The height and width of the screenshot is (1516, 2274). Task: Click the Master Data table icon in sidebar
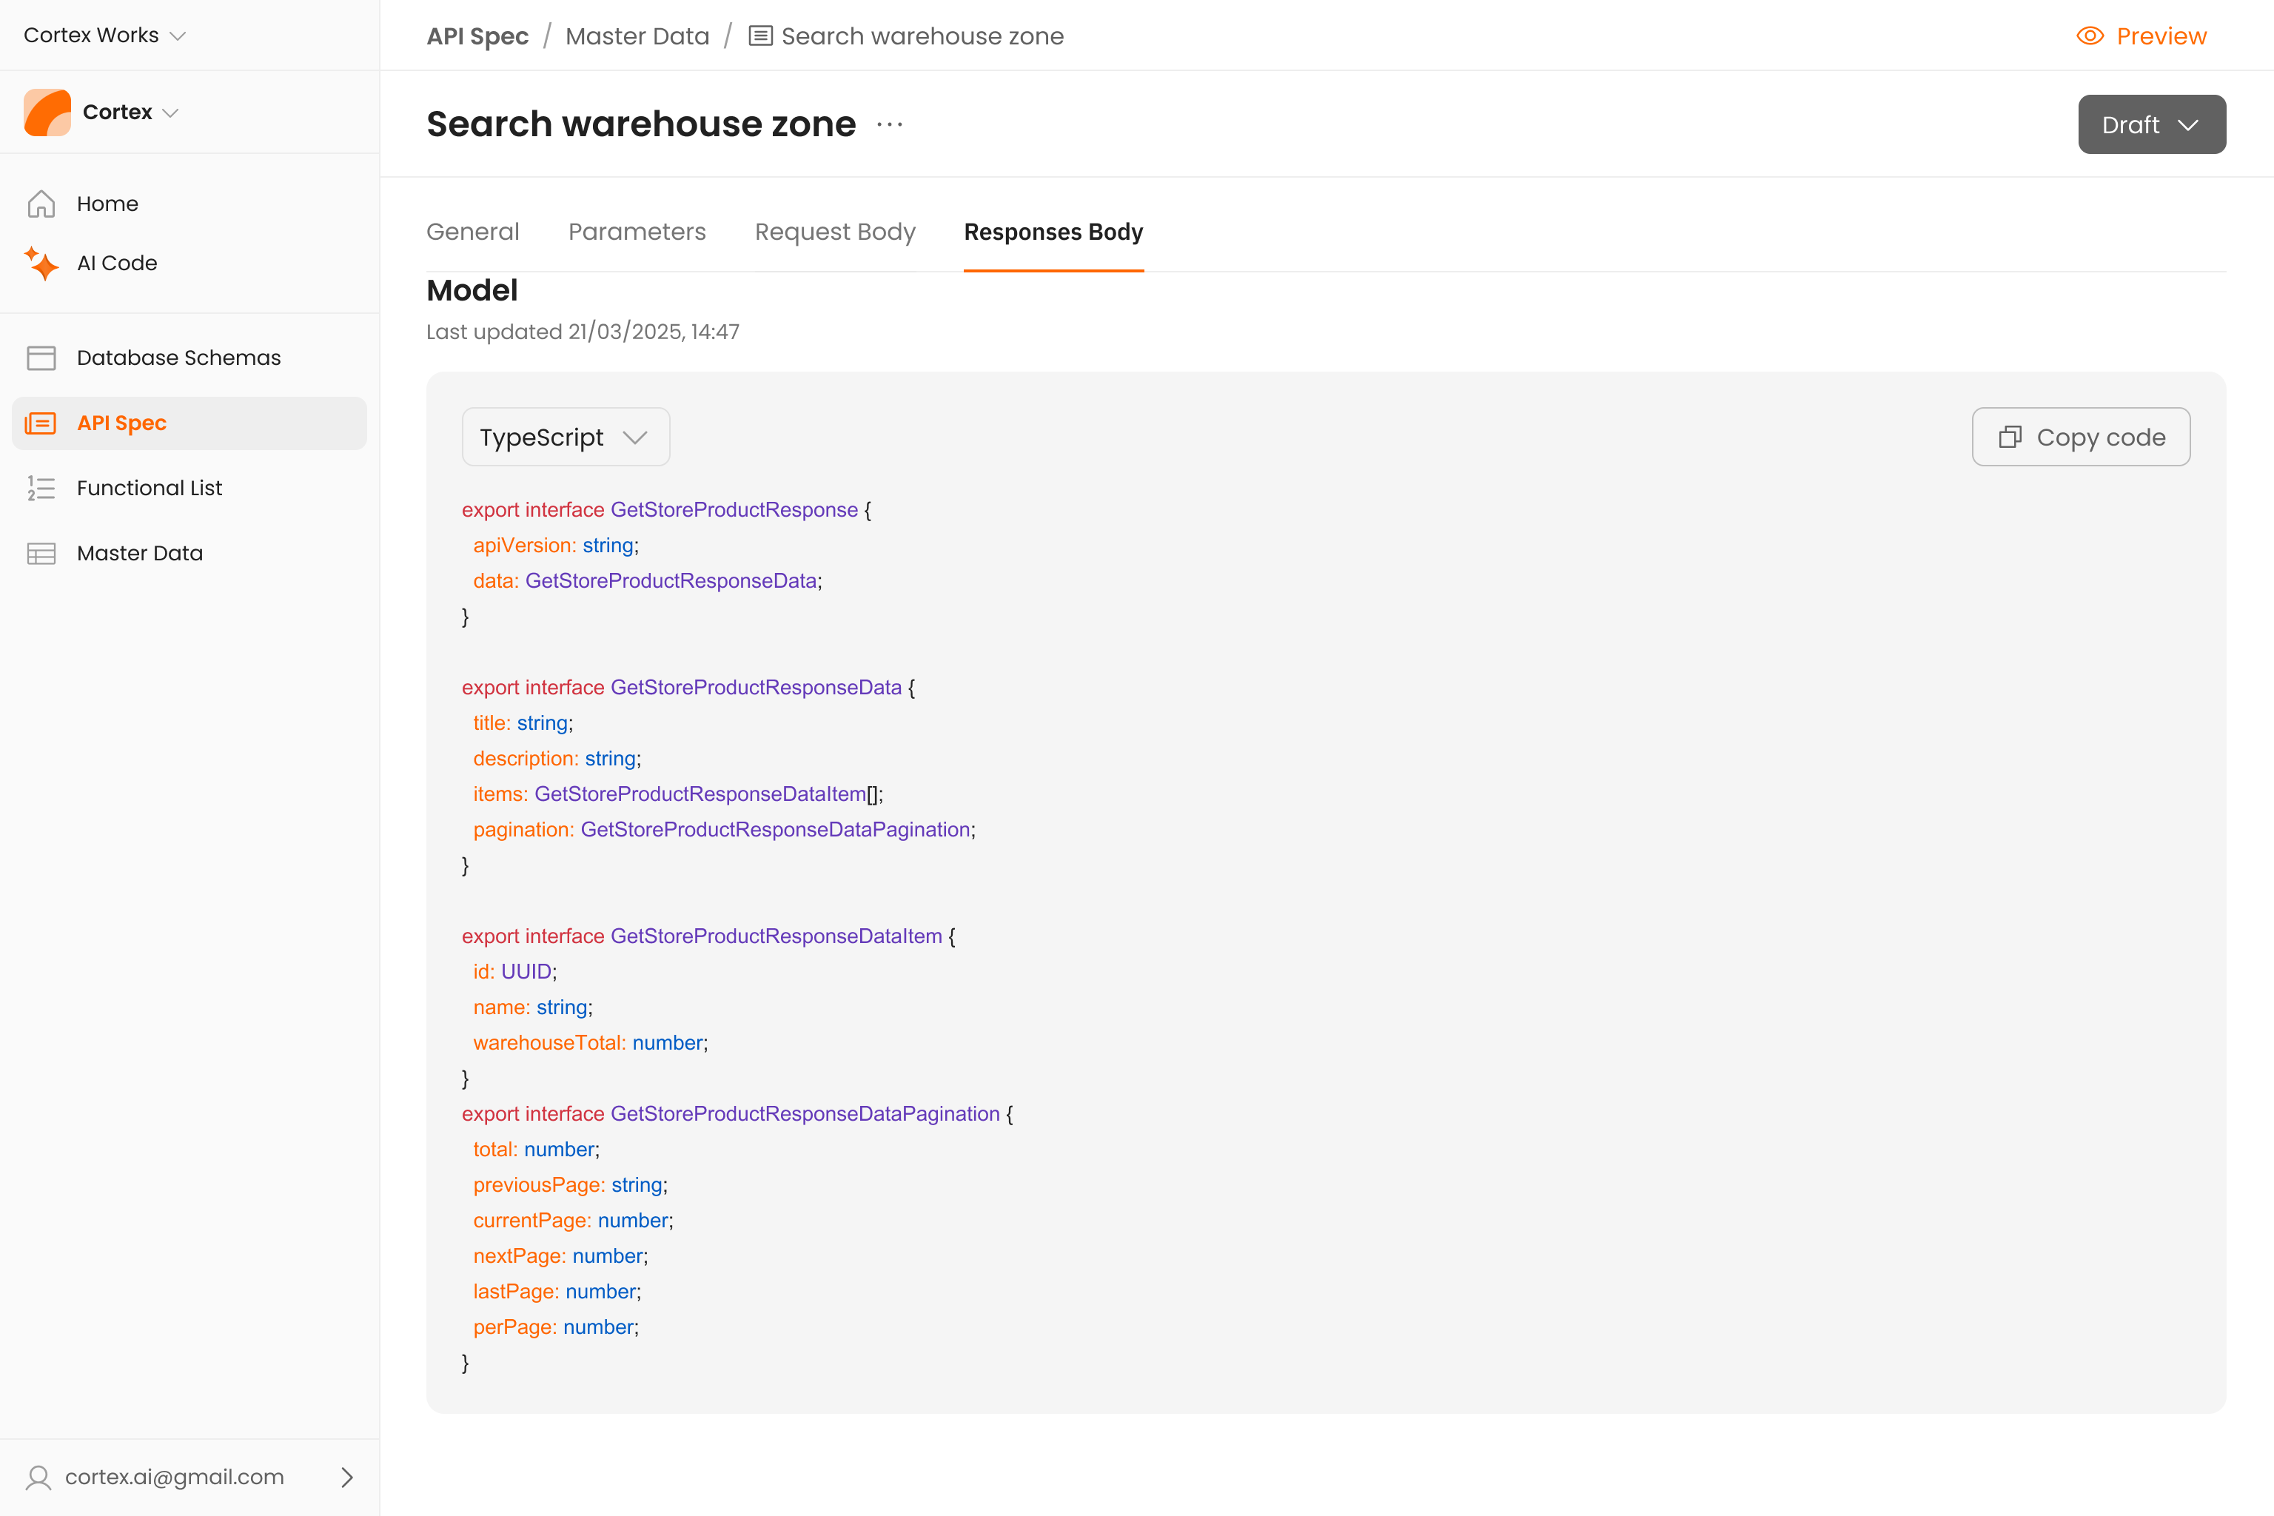[x=41, y=553]
